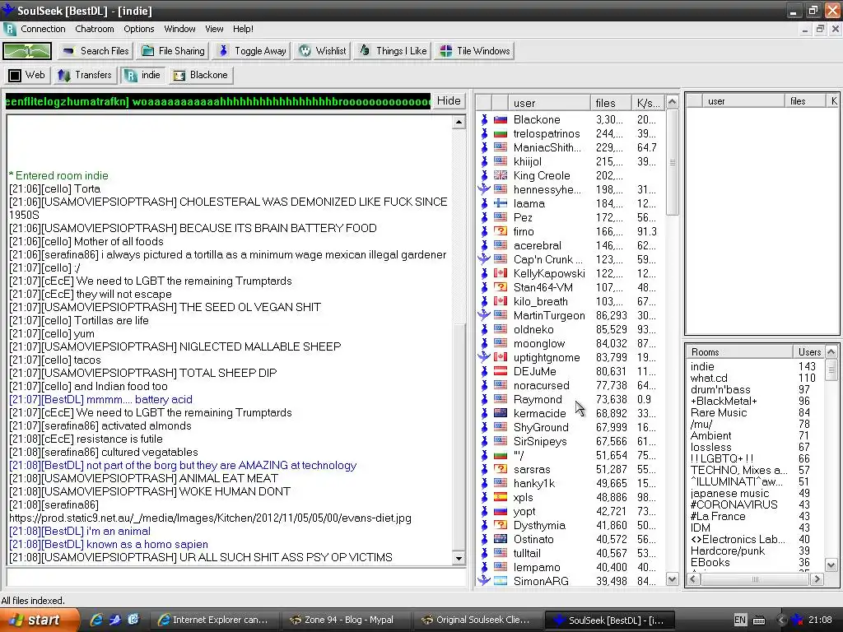Click Russian flag next to yopt

(x=501, y=510)
